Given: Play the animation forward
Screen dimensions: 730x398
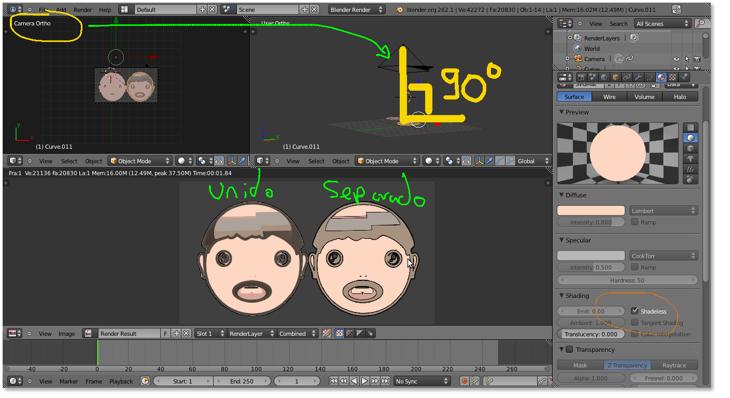Looking at the screenshot, I should point(364,381).
